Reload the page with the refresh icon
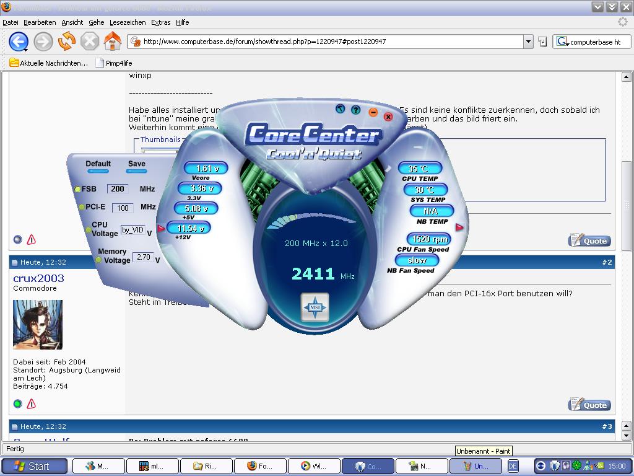This screenshot has height=476, width=634. click(67, 42)
